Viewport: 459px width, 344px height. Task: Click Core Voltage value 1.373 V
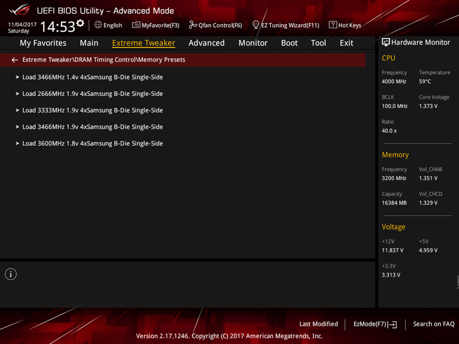tap(428, 106)
